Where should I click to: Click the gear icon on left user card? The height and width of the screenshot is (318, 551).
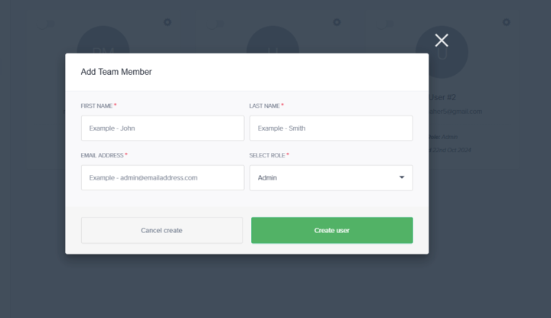(x=168, y=22)
